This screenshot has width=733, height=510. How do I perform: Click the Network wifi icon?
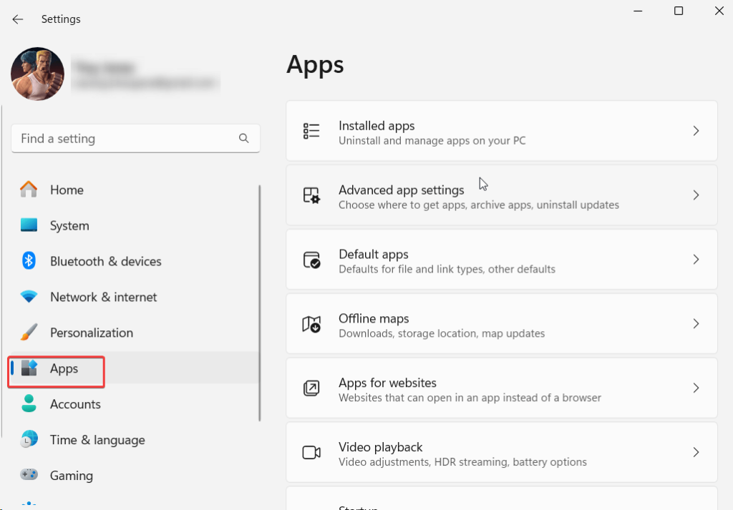pyautogui.click(x=29, y=297)
